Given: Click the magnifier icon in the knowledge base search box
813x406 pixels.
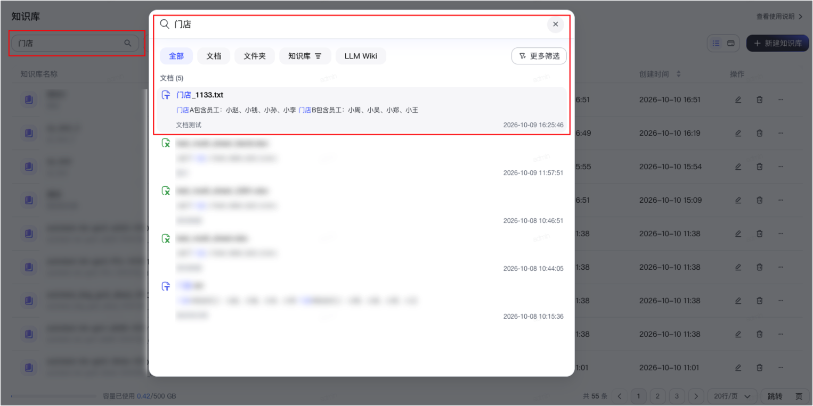Looking at the screenshot, I should tap(128, 43).
